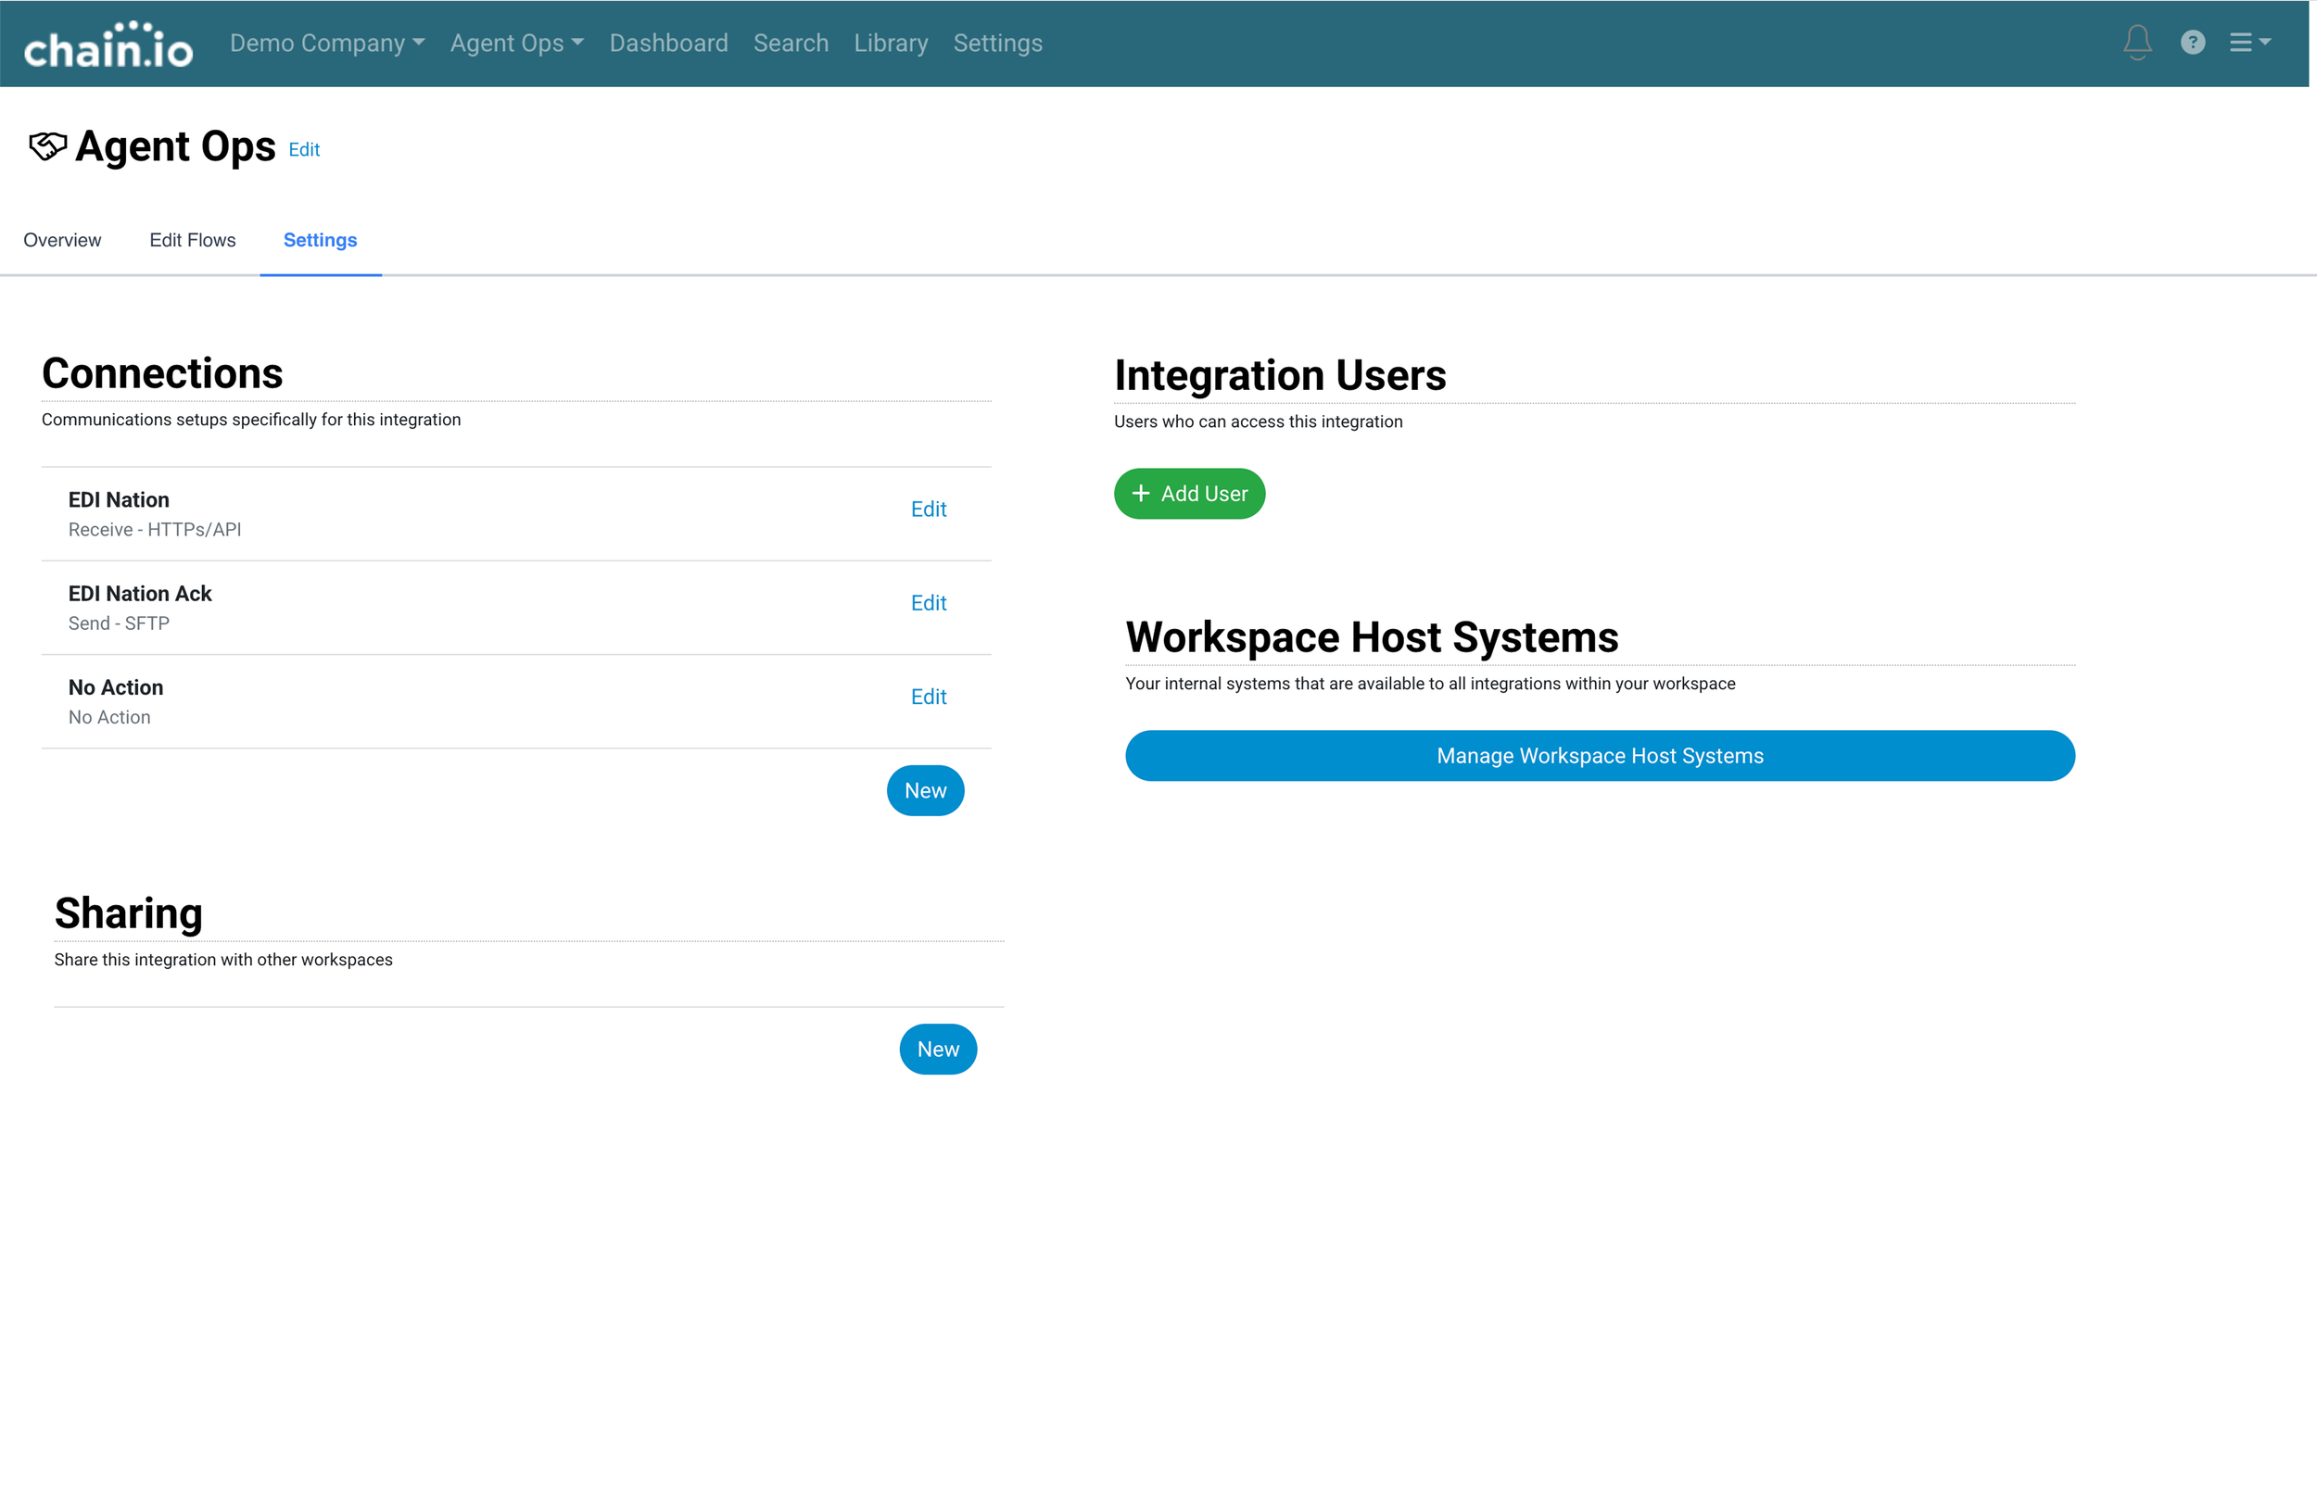Image resolution: width=2317 pixels, height=1497 pixels.
Task: Open the notifications bell
Action: pos(2136,42)
